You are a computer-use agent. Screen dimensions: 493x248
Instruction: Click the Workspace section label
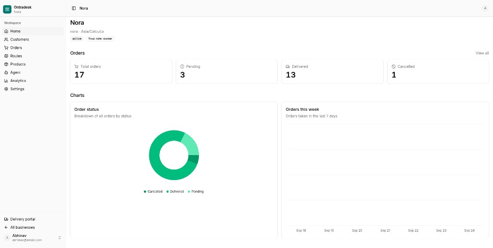coord(13,23)
